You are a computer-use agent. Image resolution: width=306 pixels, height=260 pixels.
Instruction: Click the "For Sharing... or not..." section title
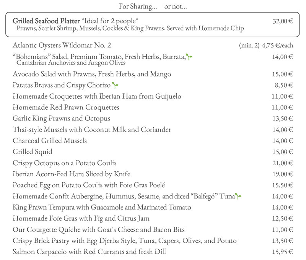point(153,6)
